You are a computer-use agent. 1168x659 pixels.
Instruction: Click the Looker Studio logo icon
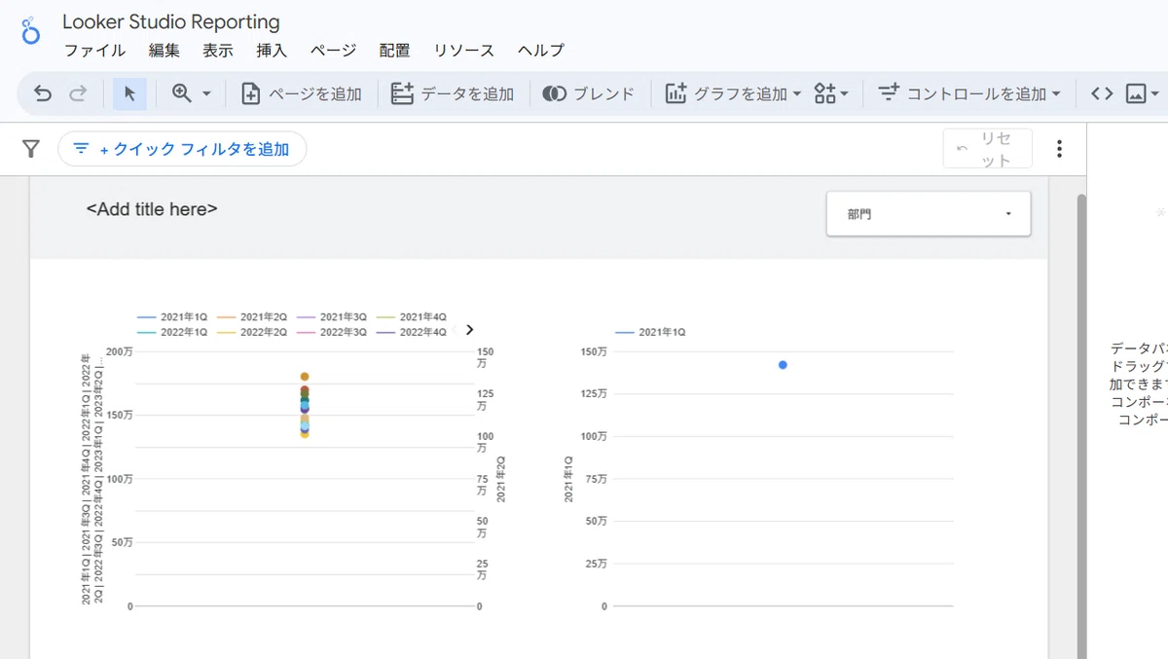(x=31, y=30)
